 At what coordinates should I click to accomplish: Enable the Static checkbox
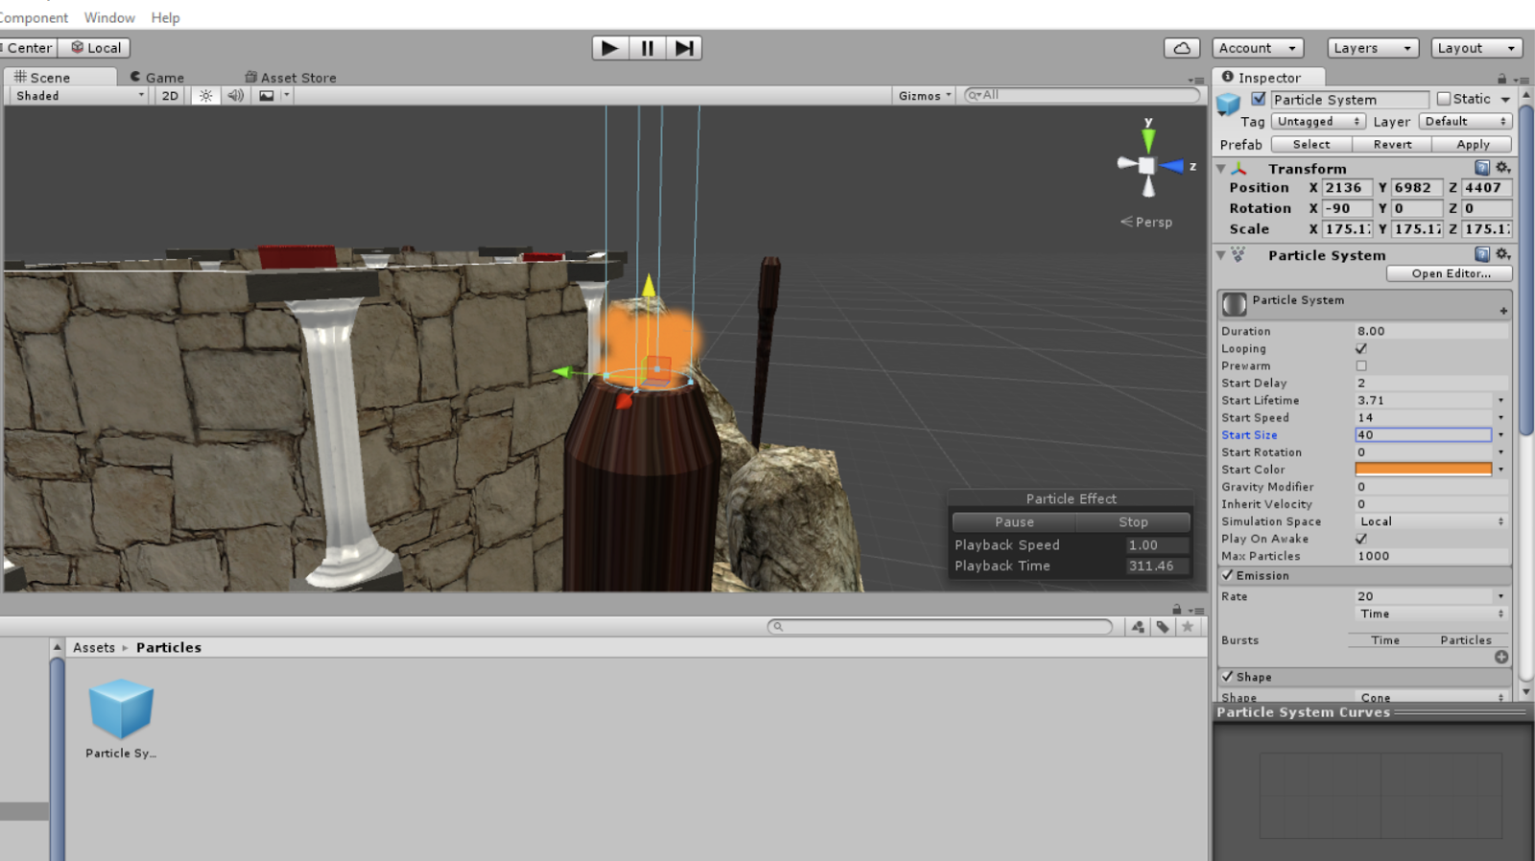pos(1444,99)
